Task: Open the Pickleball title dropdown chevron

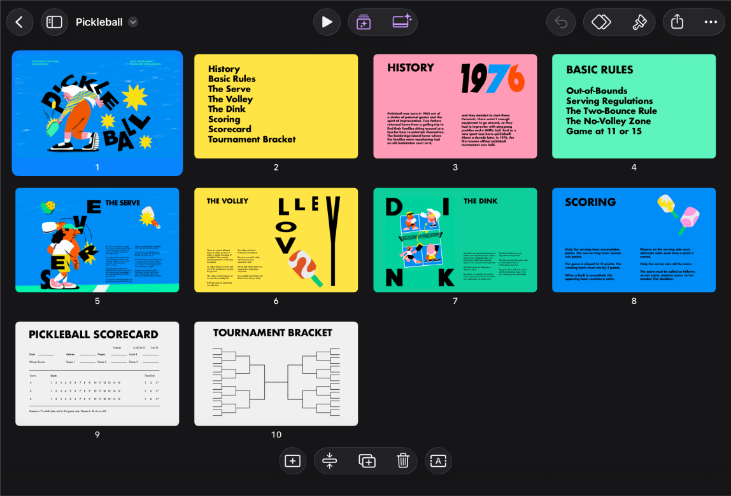Action: 133,22
